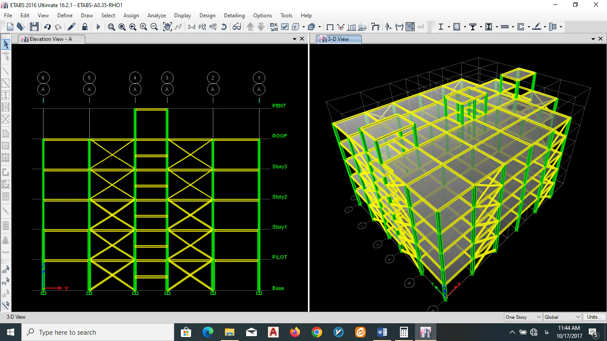
Task: Select the Pan hand tool
Action: pos(167,27)
